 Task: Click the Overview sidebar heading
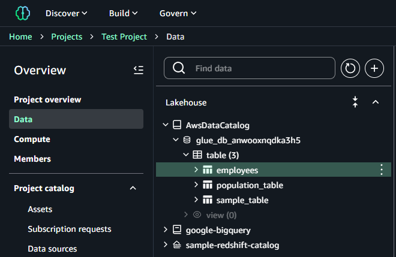click(x=40, y=70)
